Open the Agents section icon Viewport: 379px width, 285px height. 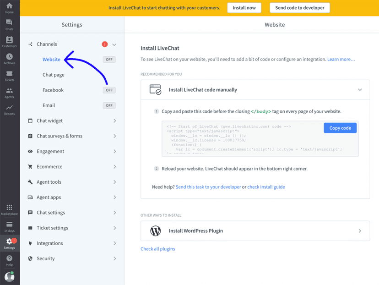(9, 93)
